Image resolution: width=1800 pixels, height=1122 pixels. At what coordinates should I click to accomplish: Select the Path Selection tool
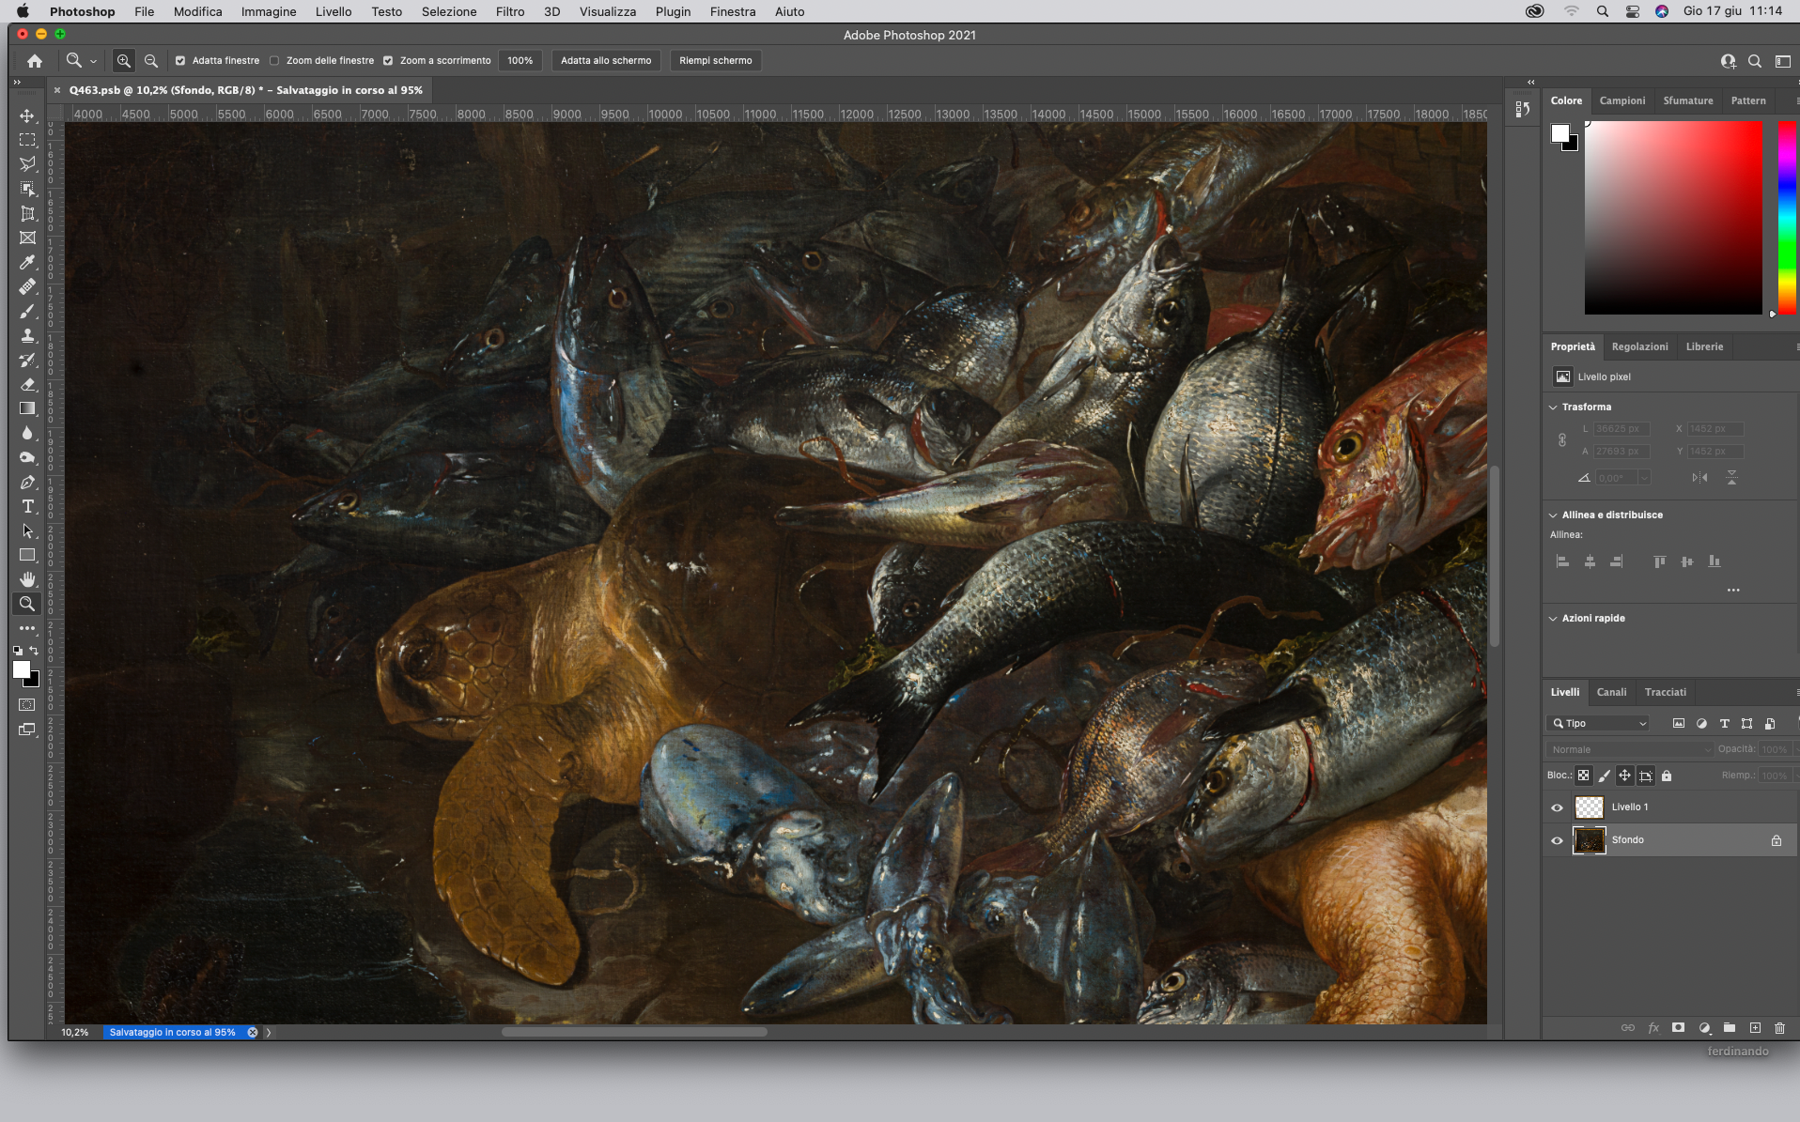point(27,530)
